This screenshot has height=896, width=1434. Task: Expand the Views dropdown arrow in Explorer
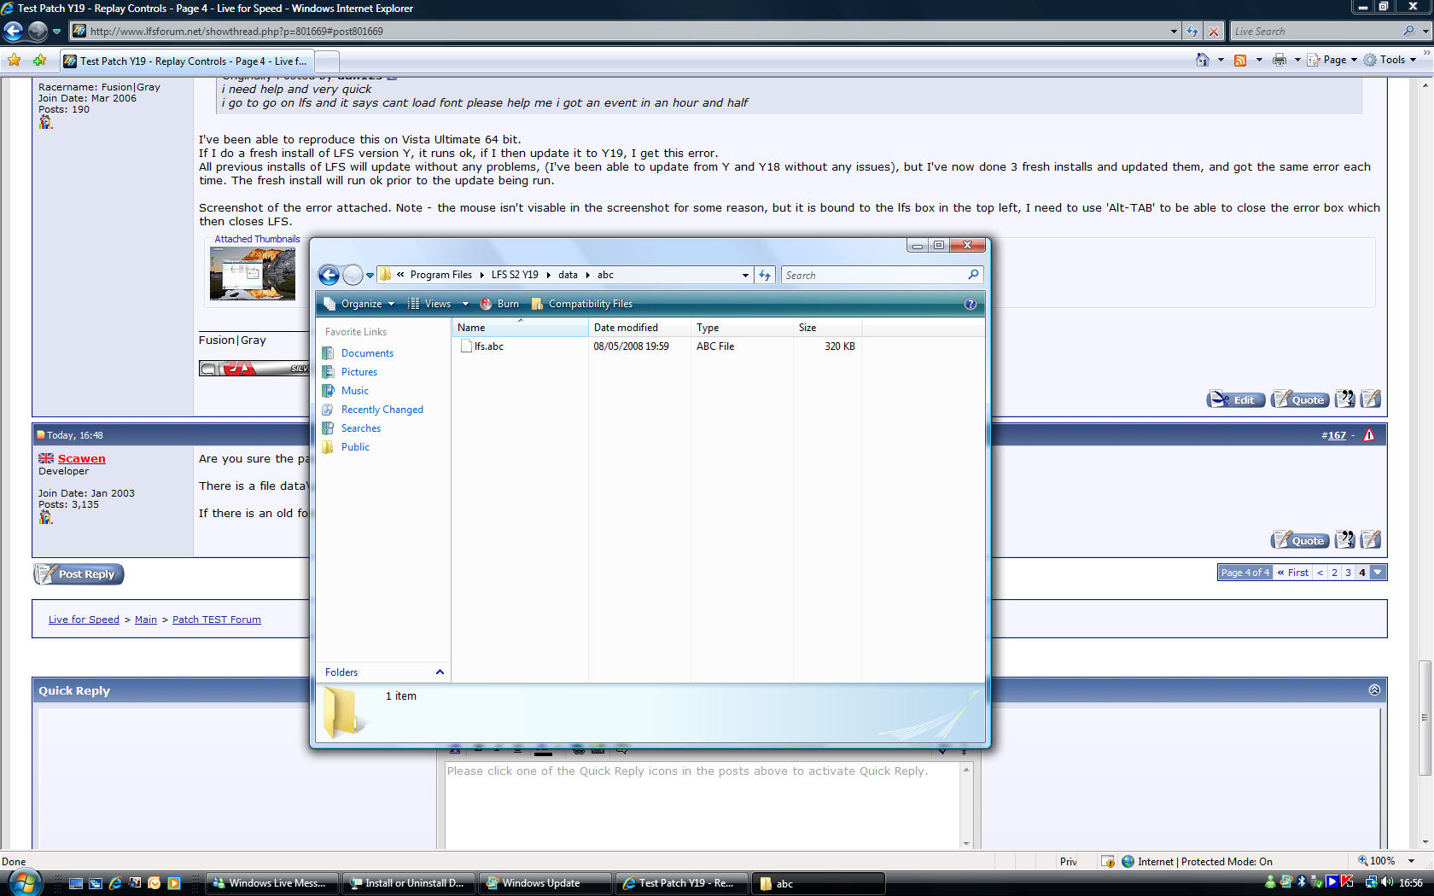click(x=465, y=304)
